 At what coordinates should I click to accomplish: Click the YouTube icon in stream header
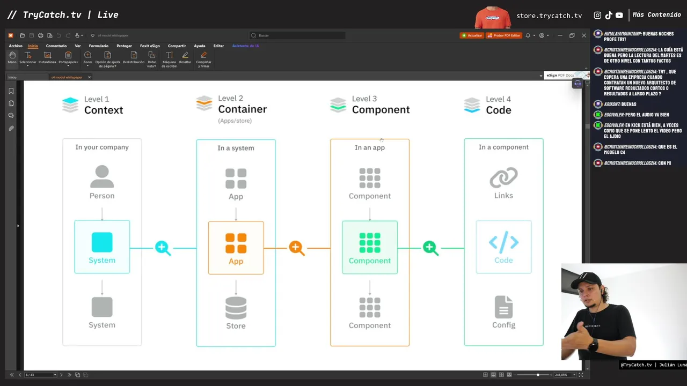(x=619, y=16)
